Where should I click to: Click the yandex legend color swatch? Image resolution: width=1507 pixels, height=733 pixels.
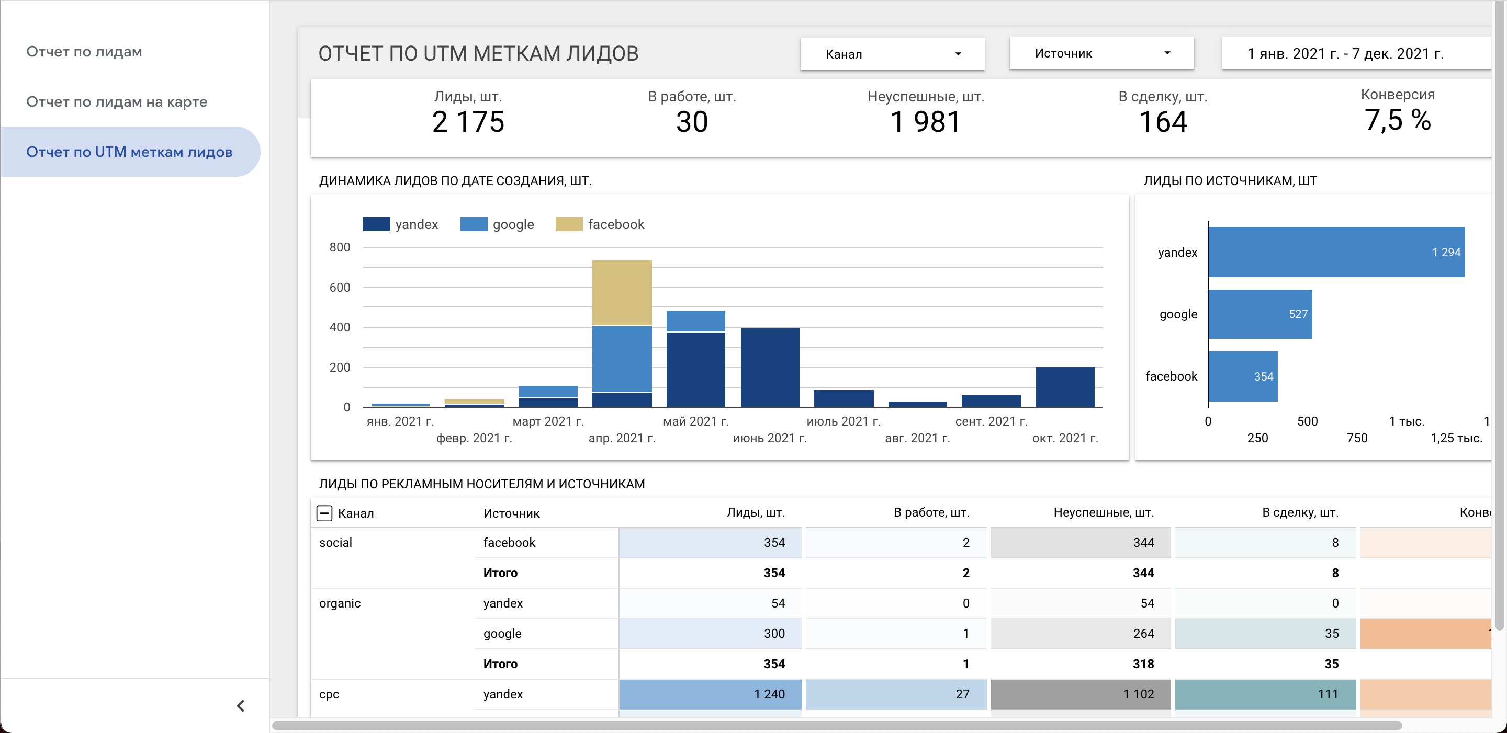[376, 224]
